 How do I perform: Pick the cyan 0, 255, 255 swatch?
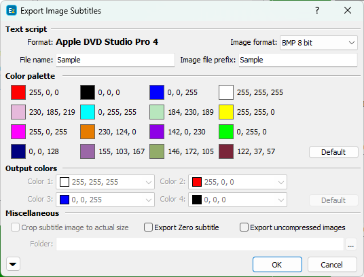pos(88,112)
